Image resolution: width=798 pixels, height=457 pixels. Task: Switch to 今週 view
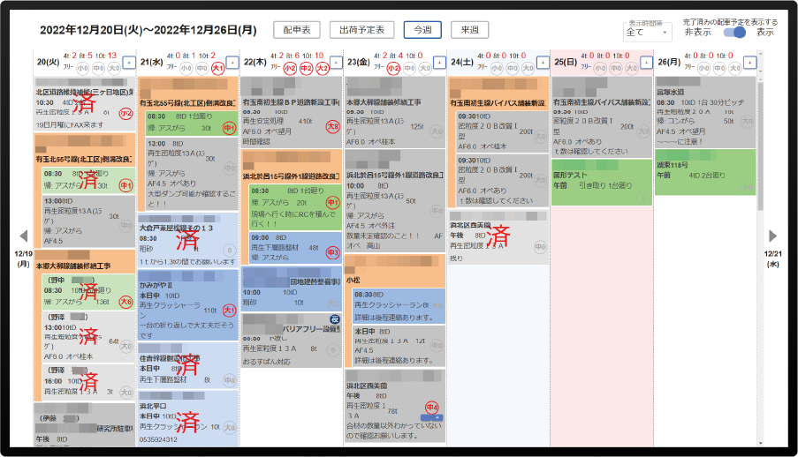tap(422, 30)
